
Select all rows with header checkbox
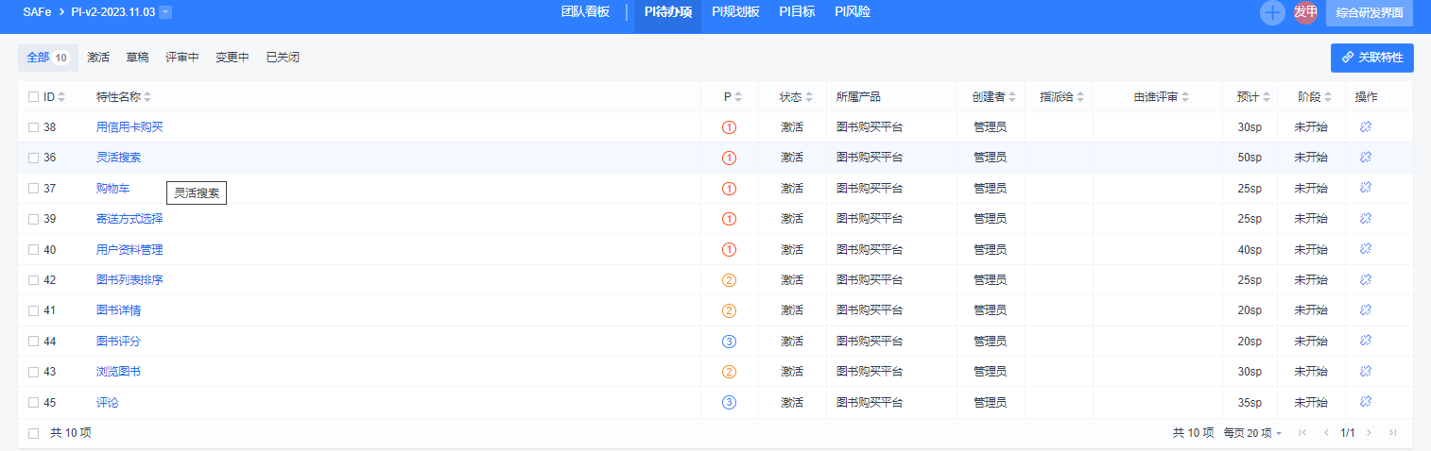(x=33, y=97)
